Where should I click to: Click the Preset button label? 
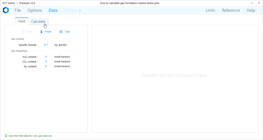tap(48, 32)
